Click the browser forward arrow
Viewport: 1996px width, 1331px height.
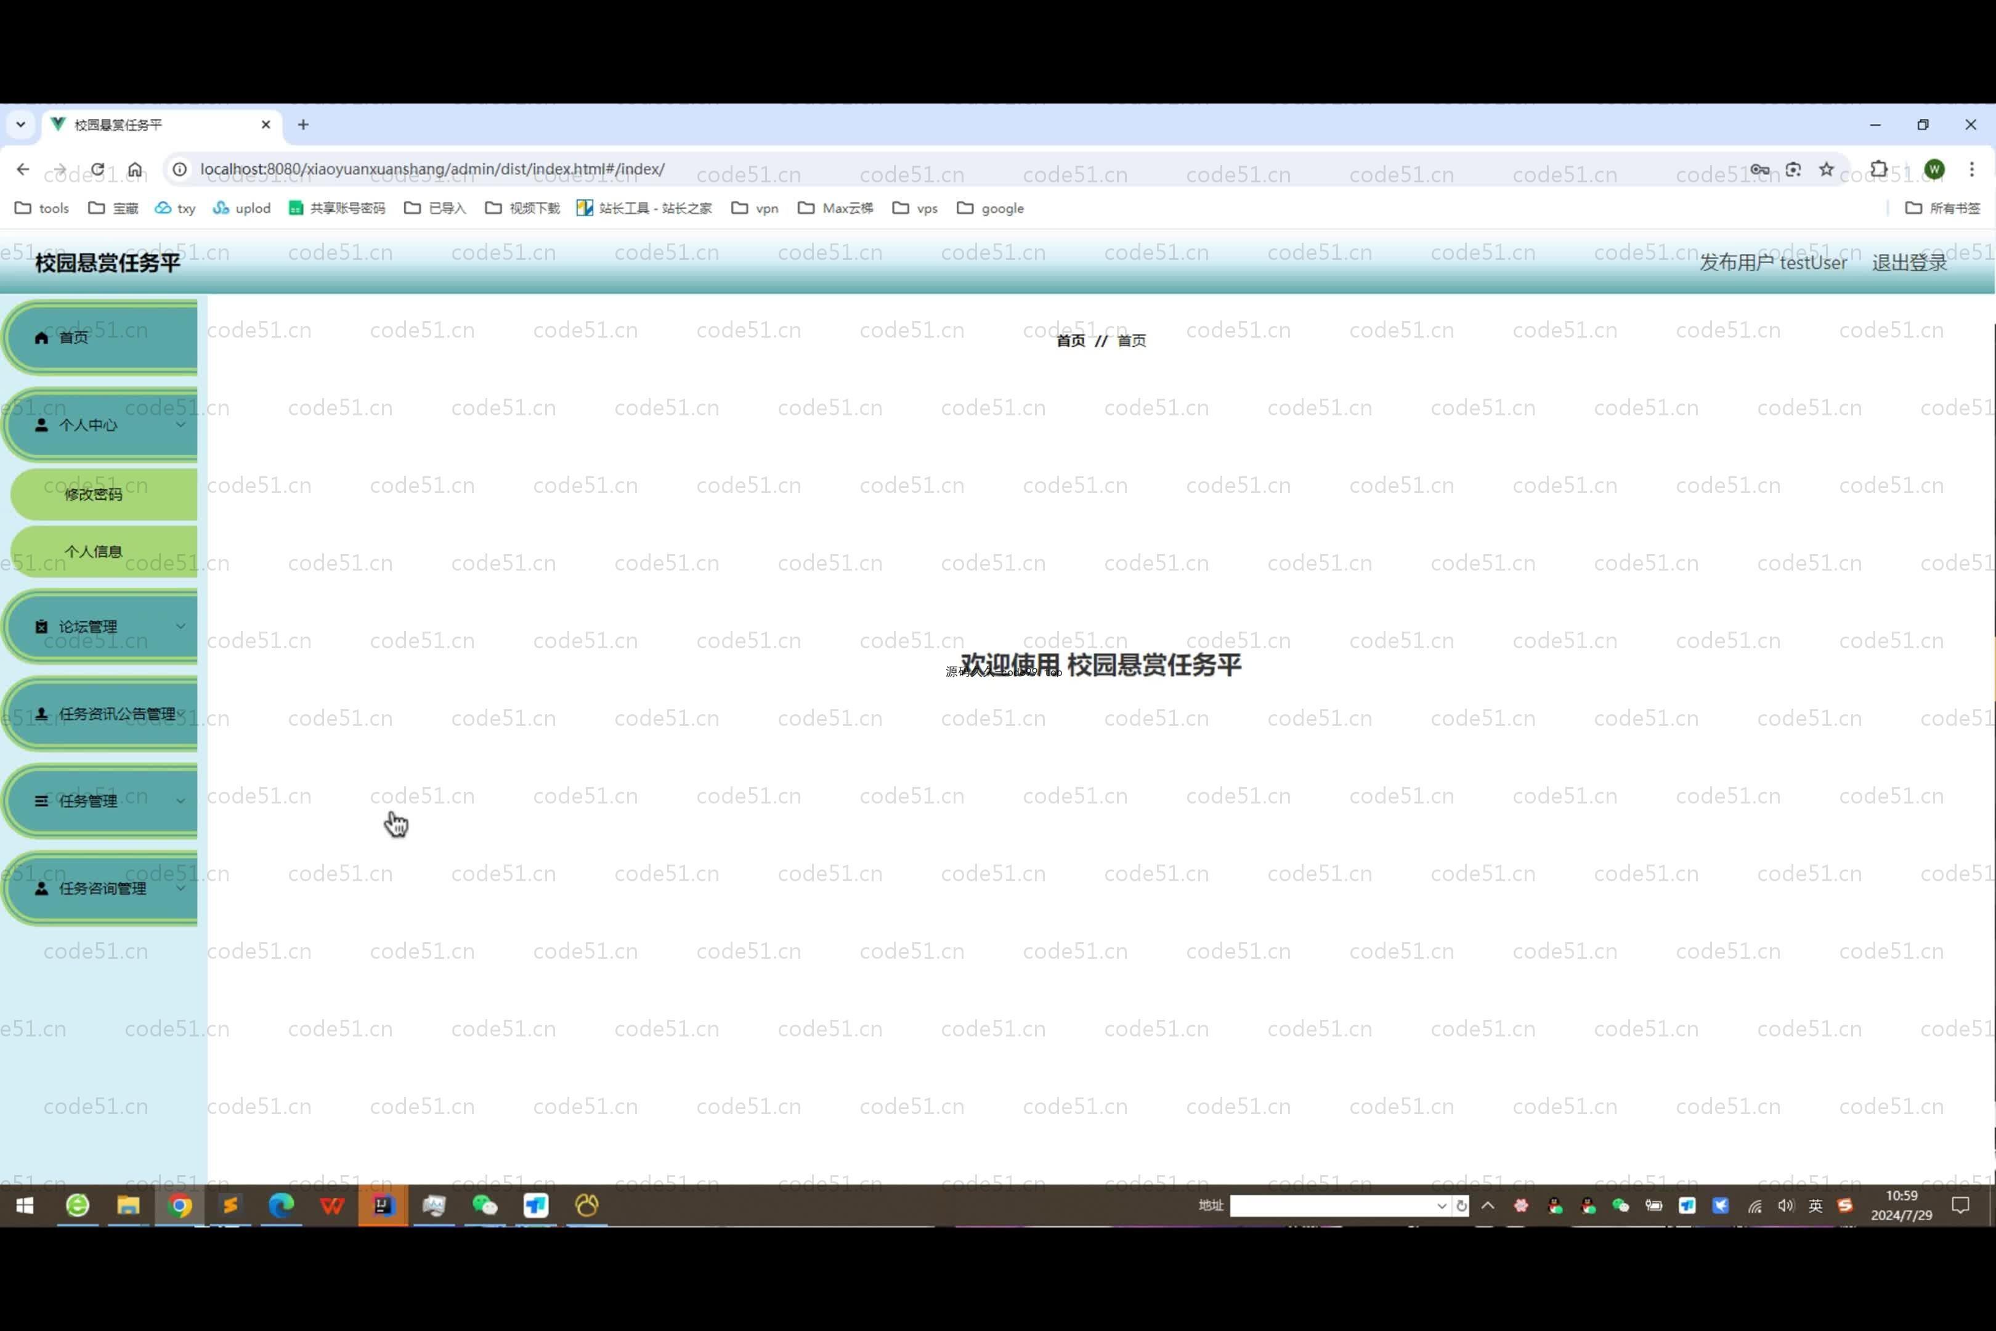(x=60, y=169)
